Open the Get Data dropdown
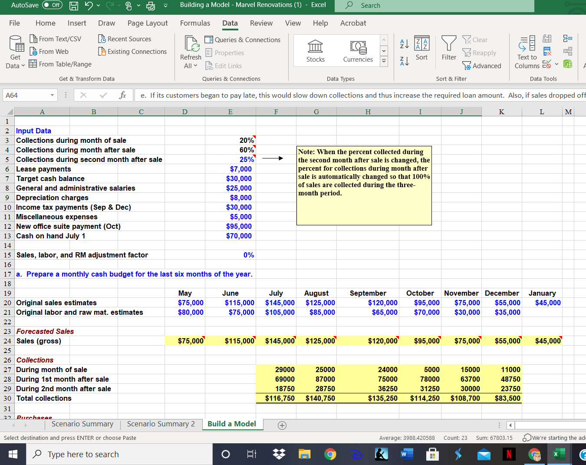586x465 pixels. (x=15, y=53)
